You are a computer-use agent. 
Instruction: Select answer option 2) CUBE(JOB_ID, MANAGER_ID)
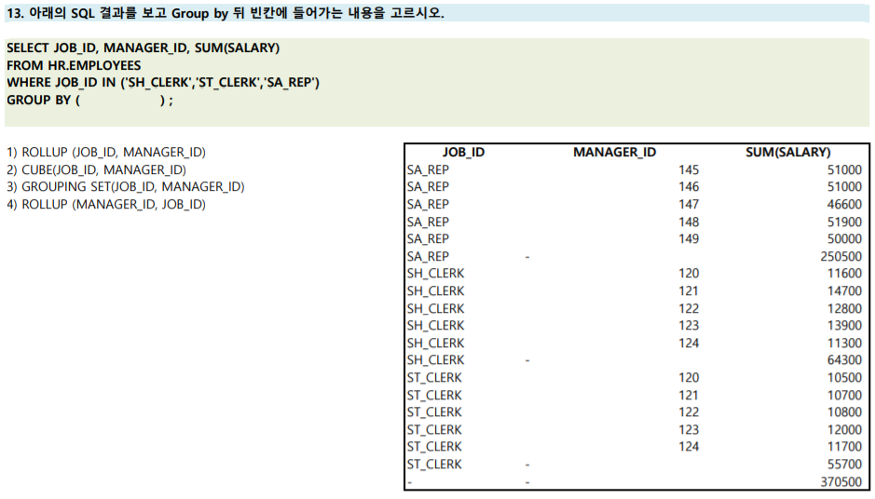(97, 169)
